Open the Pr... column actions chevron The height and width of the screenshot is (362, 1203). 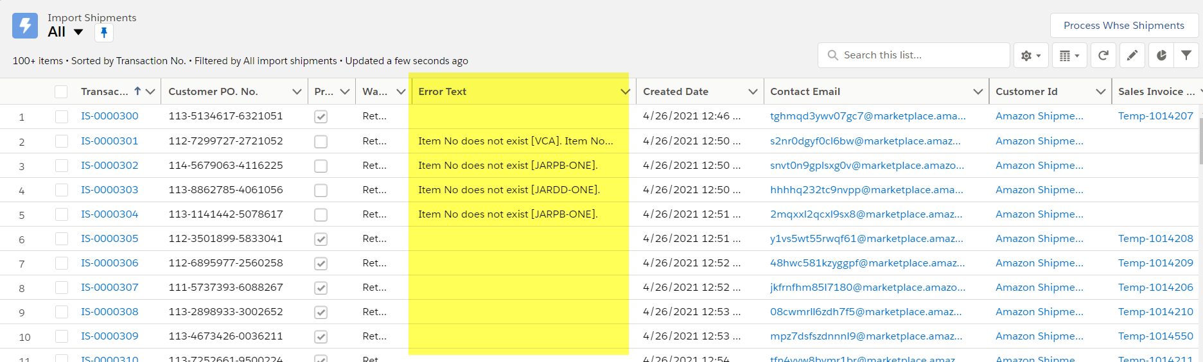(345, 92)
